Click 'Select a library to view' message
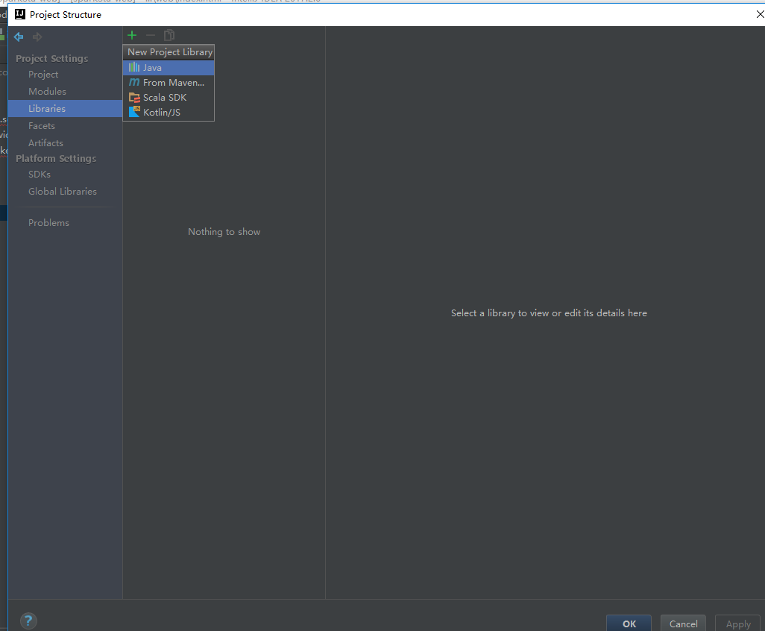The image size is (765, 631). point(549,313)
